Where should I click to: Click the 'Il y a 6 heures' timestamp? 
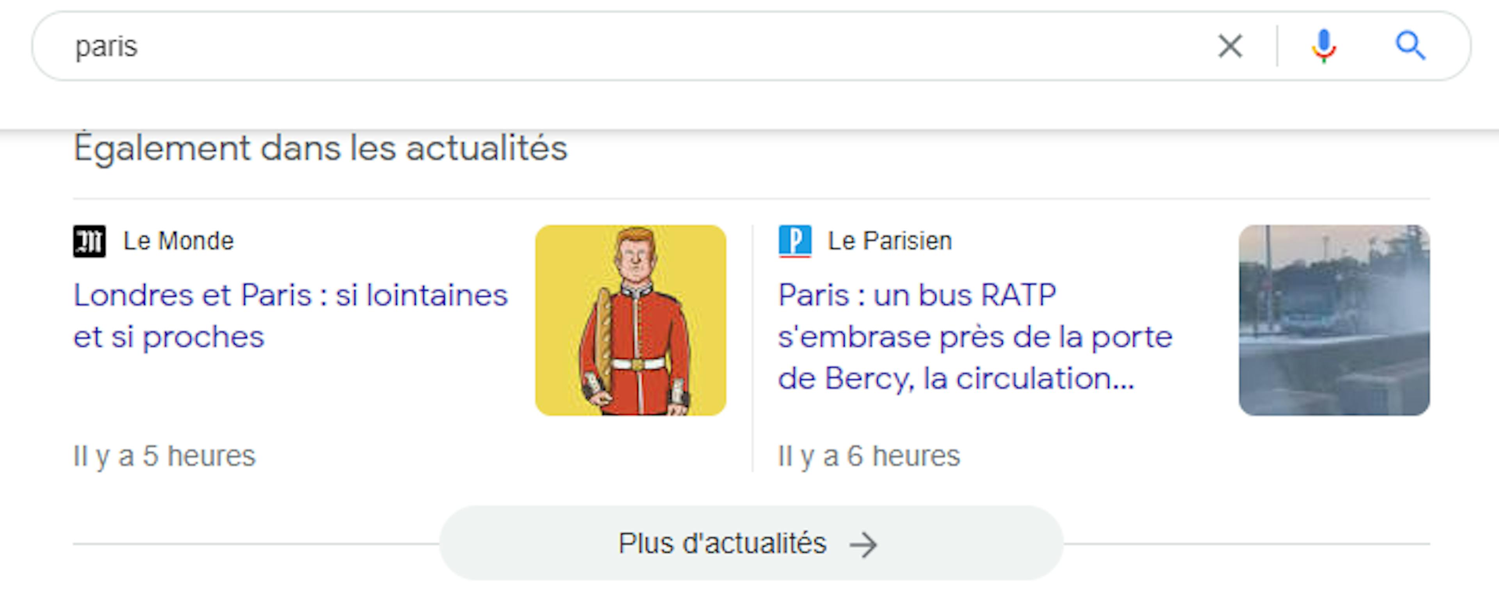click(x=868, y=456)
